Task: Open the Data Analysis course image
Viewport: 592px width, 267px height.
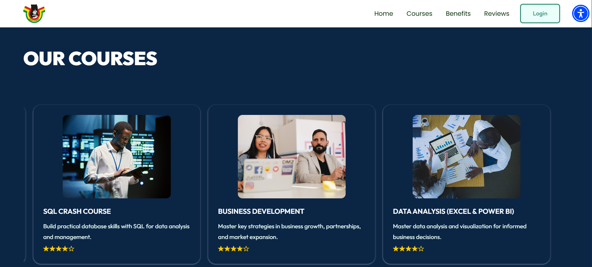Action: pyautogui.click(x=466, y=156)
